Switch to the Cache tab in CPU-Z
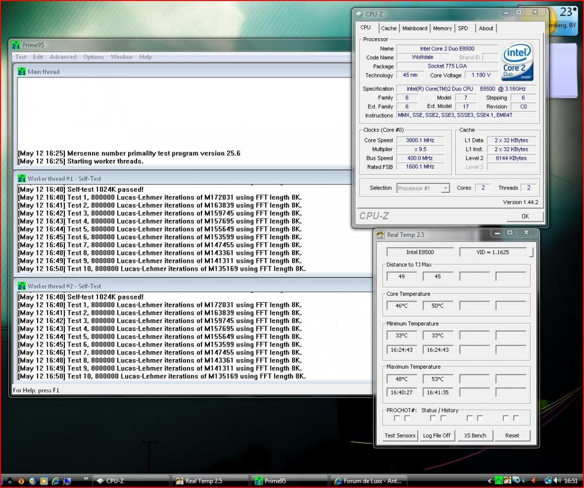This screenshot has height=488, width=584. click(389, 28)
